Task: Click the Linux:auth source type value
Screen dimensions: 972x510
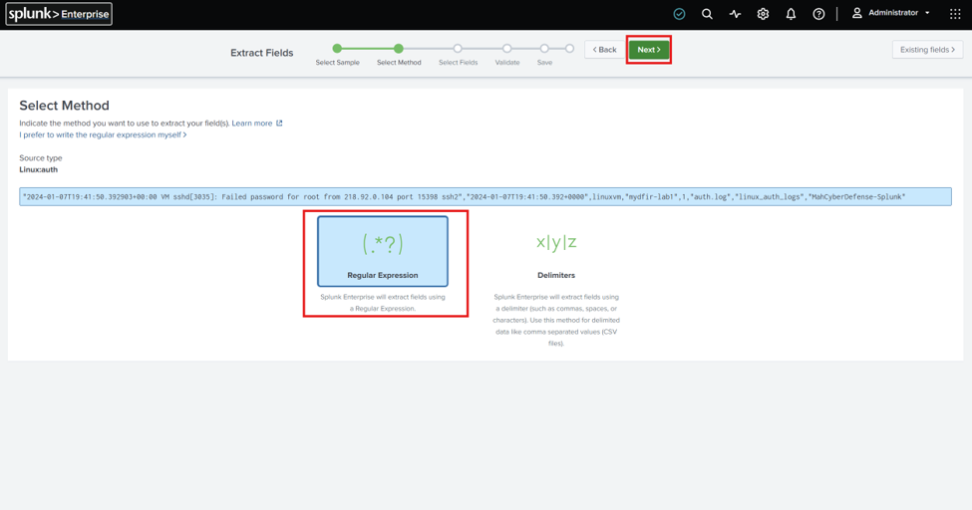Action: [x=39, y=169]
